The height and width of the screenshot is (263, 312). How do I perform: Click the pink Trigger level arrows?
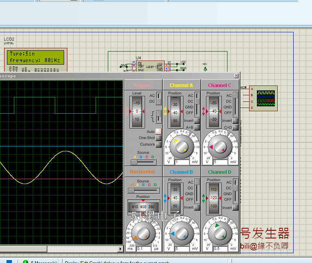127,111
